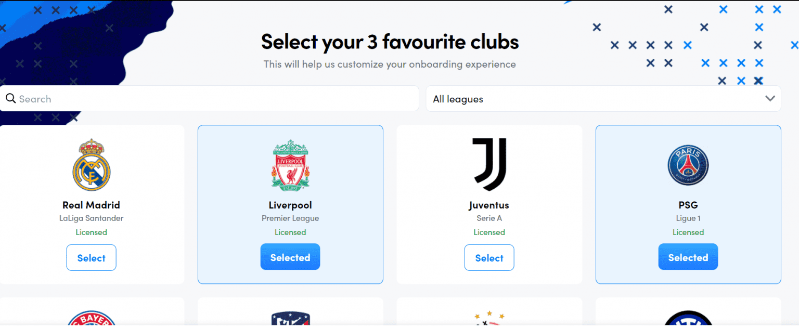
Task: Select Real Madrid as a favourite
Action: (91, 258)
